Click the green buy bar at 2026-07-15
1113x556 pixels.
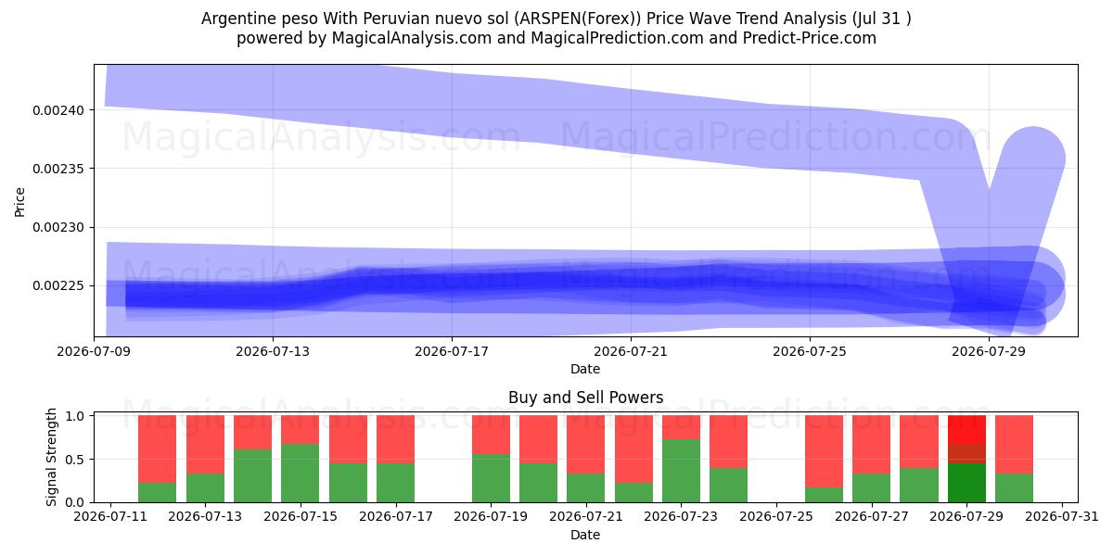[x=301, y=473]
